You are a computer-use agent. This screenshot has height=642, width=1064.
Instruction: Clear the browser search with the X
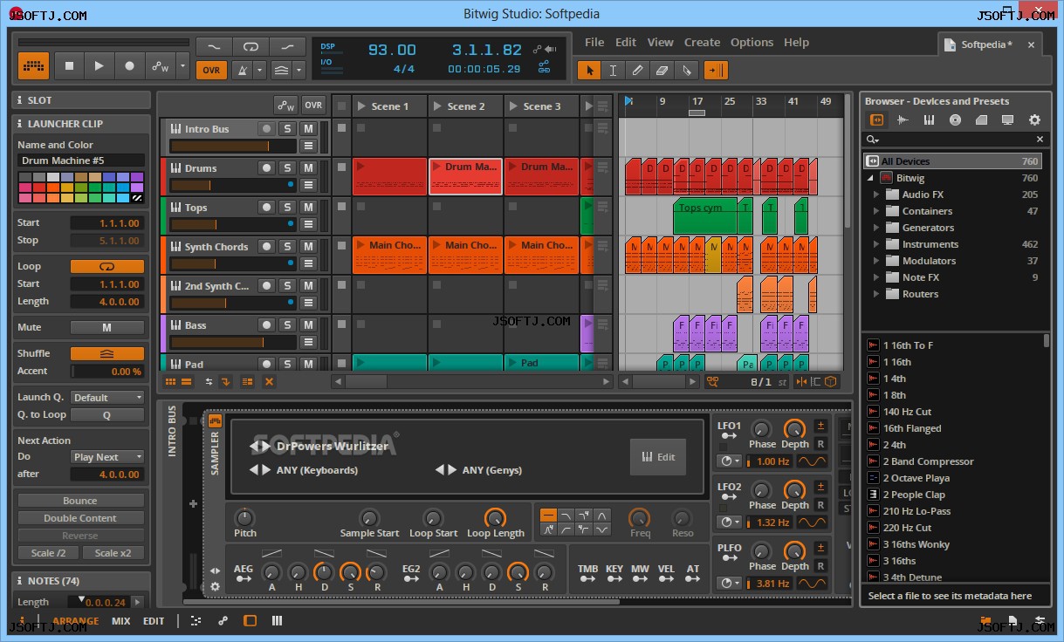click(1040, 140)
